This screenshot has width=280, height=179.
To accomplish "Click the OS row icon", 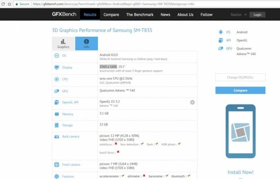I will 56,56.
